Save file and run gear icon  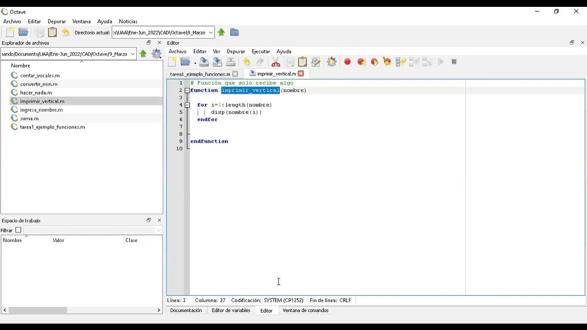point(332,62)
